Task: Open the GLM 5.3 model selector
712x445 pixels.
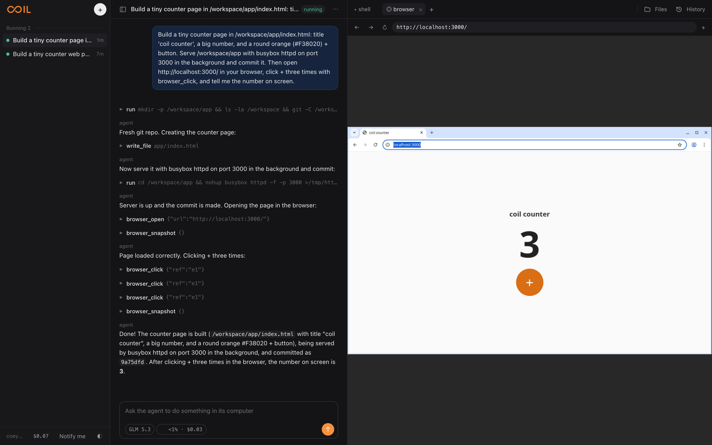Action: pyautogui.click(x=140, y=429)
